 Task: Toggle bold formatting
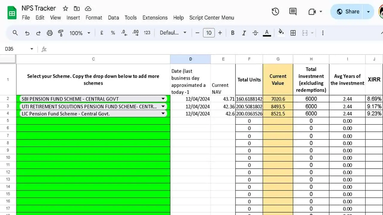click(x=232, y=33)
